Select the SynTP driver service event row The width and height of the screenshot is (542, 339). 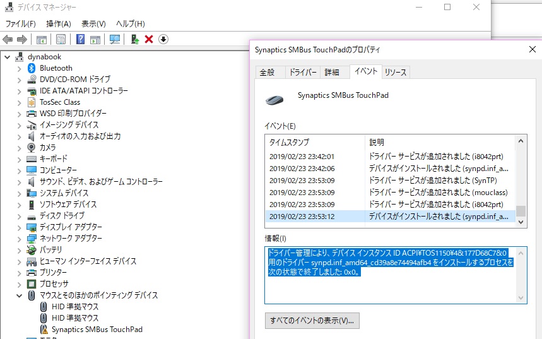390,181
